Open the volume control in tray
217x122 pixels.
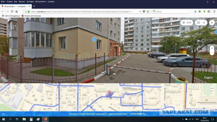(193, 119)
